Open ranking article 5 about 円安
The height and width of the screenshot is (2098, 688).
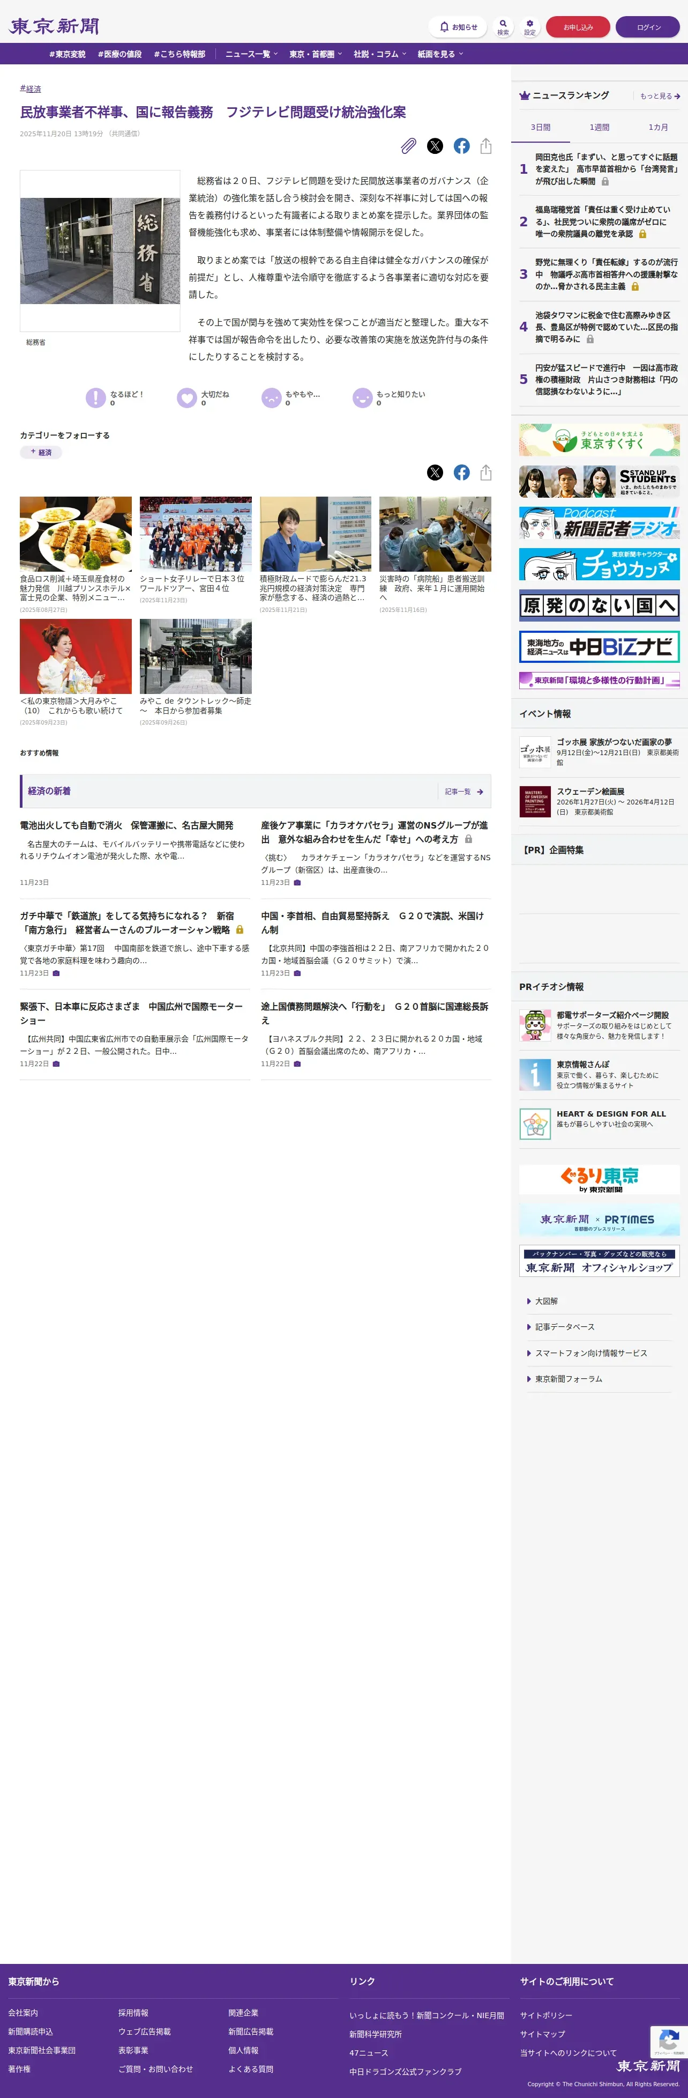click(x=607, y=380)
